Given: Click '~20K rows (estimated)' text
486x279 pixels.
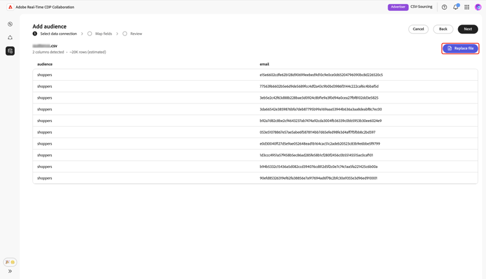Looking at the screenshot, I should (x=87, y=52).
